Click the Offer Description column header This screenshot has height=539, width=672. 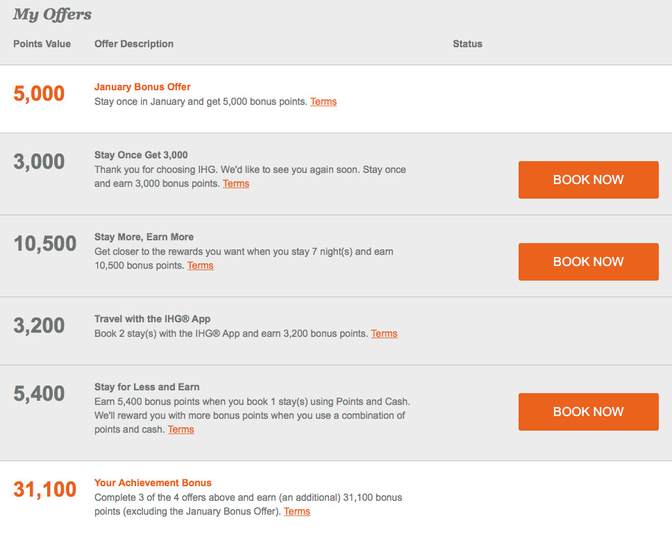coord(134,44)
